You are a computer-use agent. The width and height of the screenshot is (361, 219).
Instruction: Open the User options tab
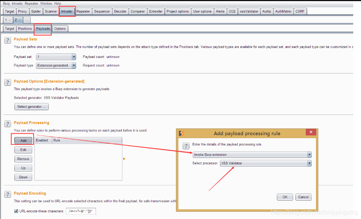202,11
